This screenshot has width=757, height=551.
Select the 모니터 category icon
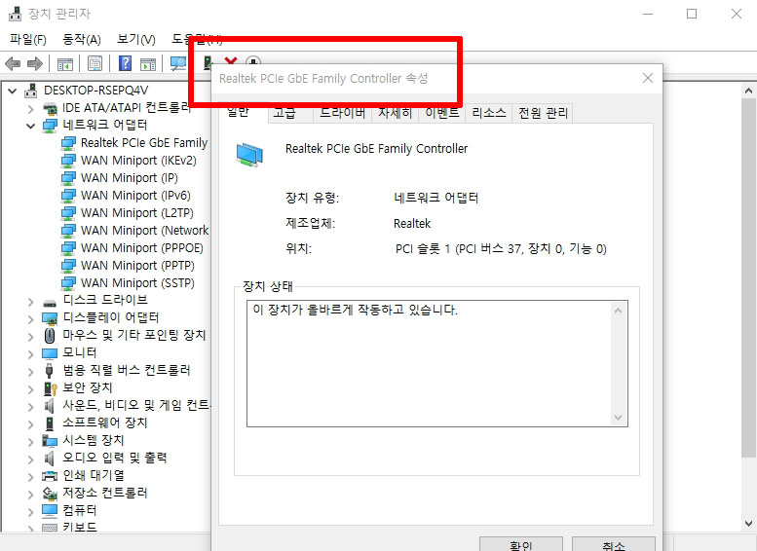pos(50,353)
